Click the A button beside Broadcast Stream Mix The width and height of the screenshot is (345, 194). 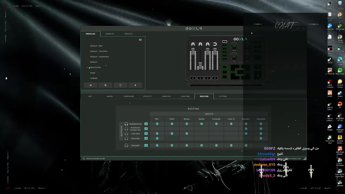[146, 129]
